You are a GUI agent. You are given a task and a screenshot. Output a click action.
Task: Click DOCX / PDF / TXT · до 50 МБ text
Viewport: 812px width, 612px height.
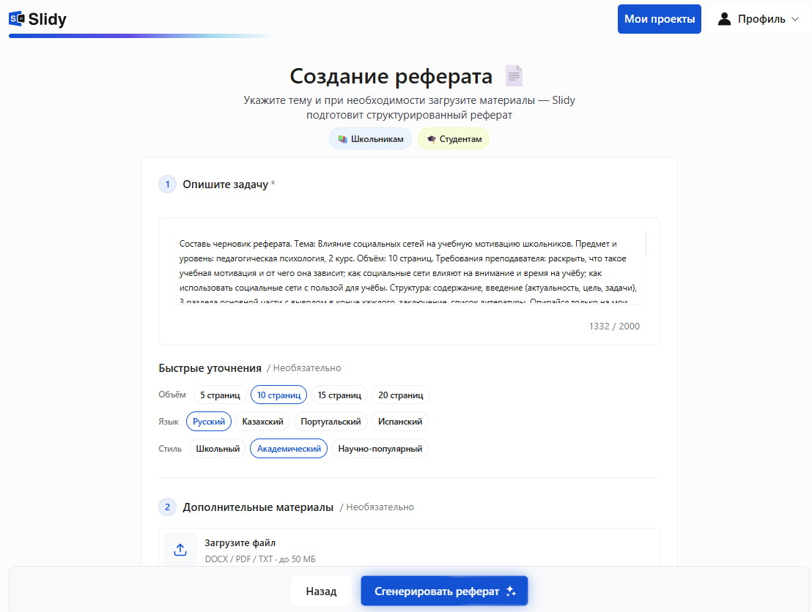click(260, 559)
